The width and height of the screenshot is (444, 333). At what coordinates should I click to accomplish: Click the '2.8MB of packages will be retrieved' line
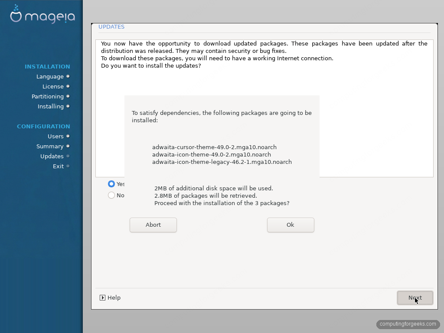206,196
